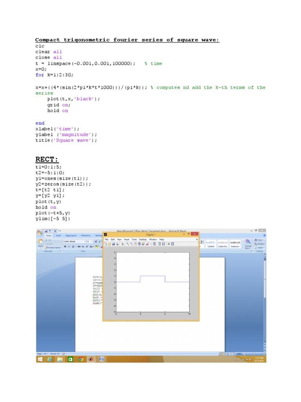Switch to the Page Layout ribbon tab
Image resolution: width=301 pixels, height=402 pixels.
click(x=71, y=236)
